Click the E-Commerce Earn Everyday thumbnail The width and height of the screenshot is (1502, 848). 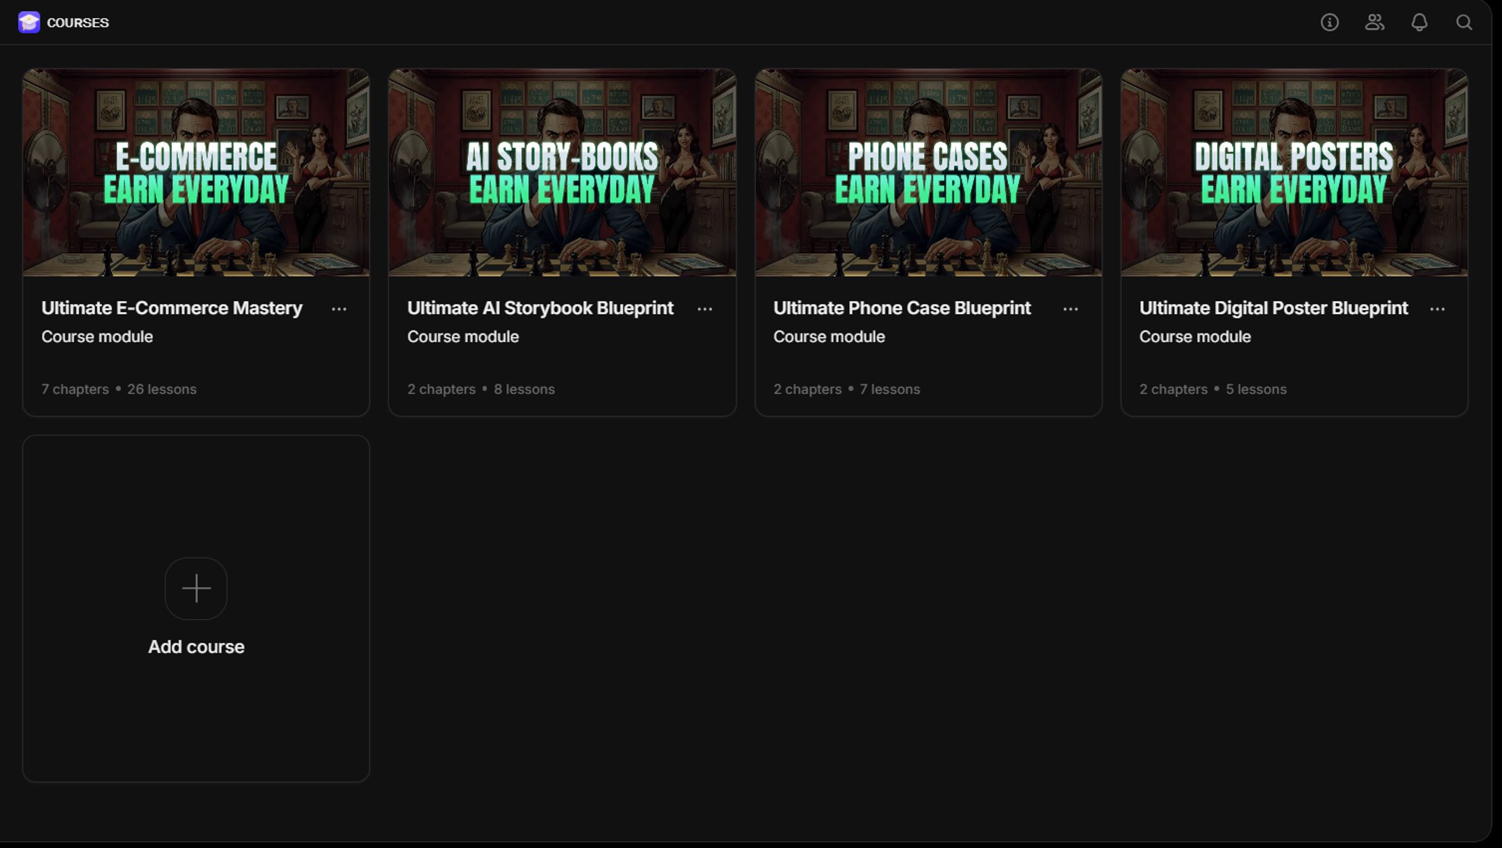196,173
